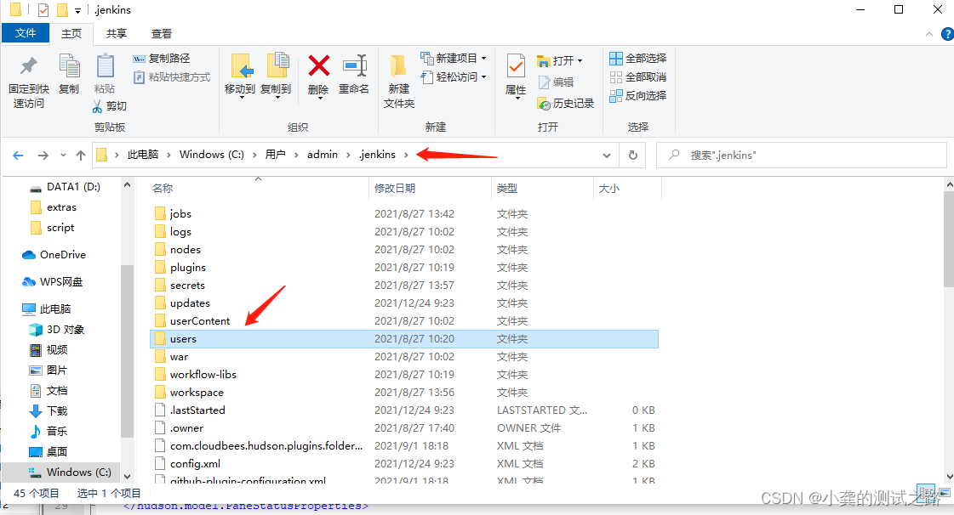Click the Help question mark icon

947,34
